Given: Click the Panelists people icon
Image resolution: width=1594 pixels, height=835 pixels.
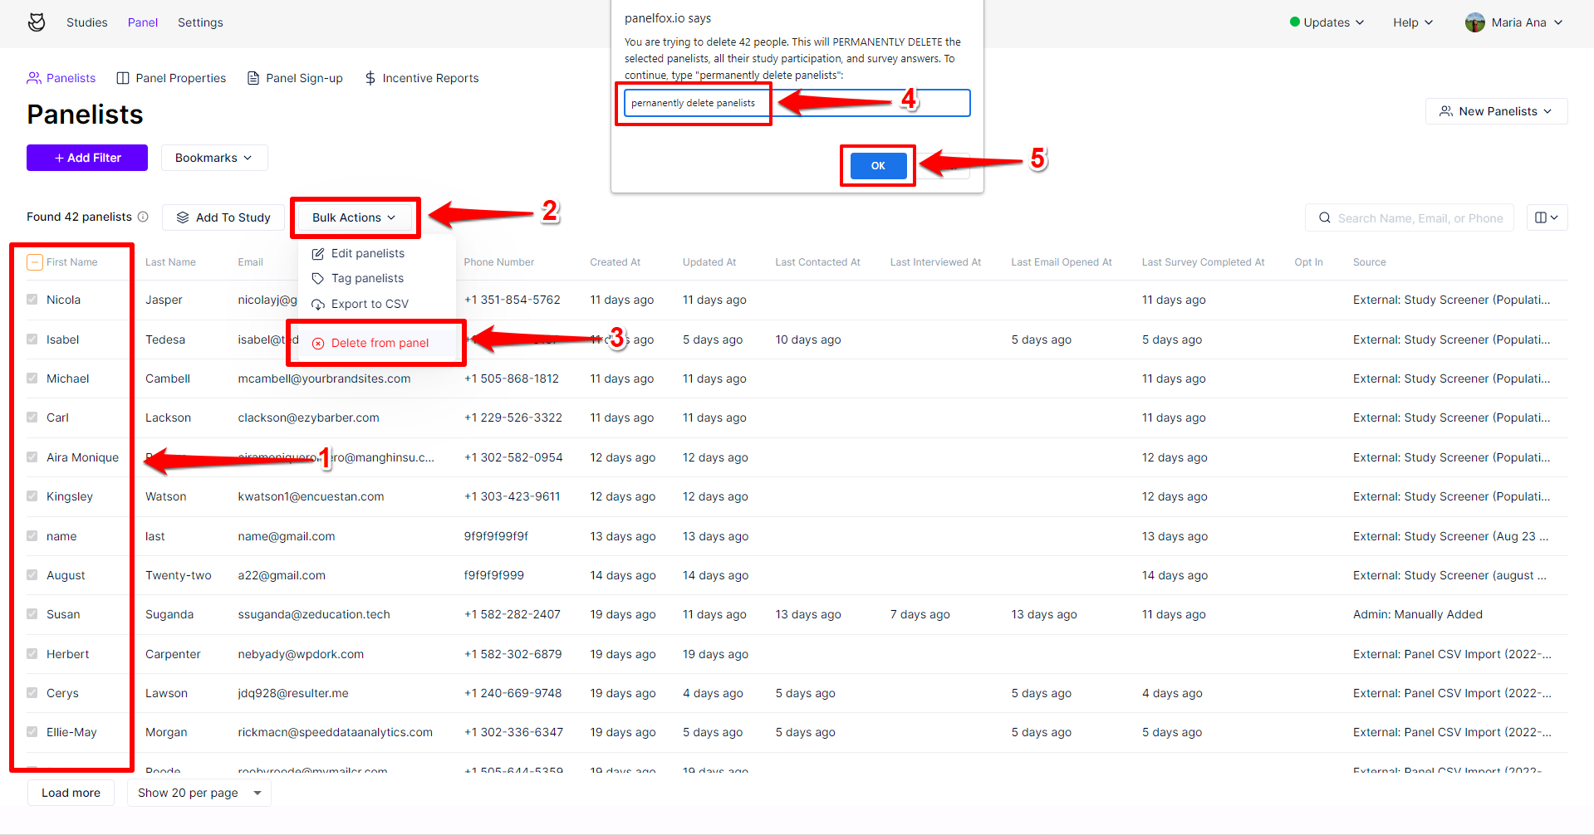Looking at the screenshot, I should [34, 78].
